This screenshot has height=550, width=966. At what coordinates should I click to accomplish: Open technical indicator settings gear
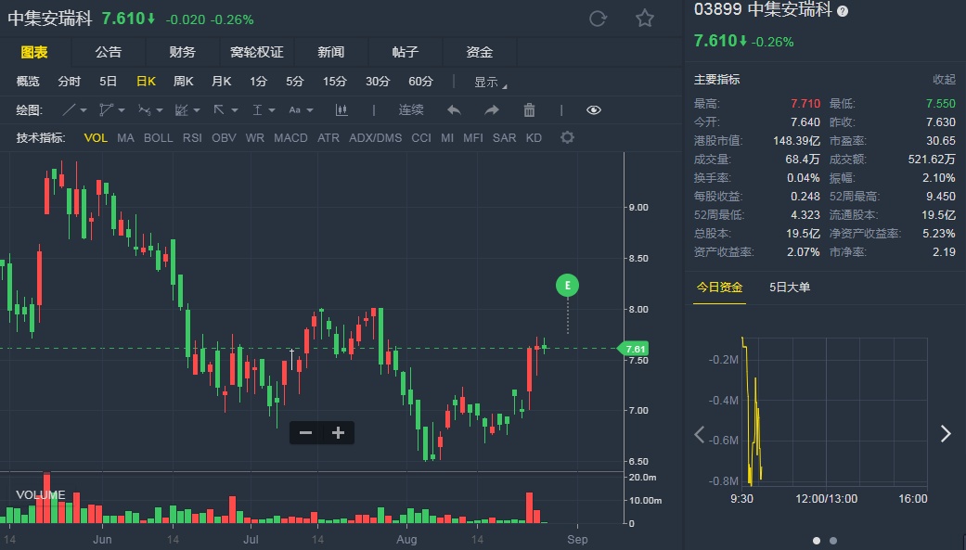pos(567,137)
